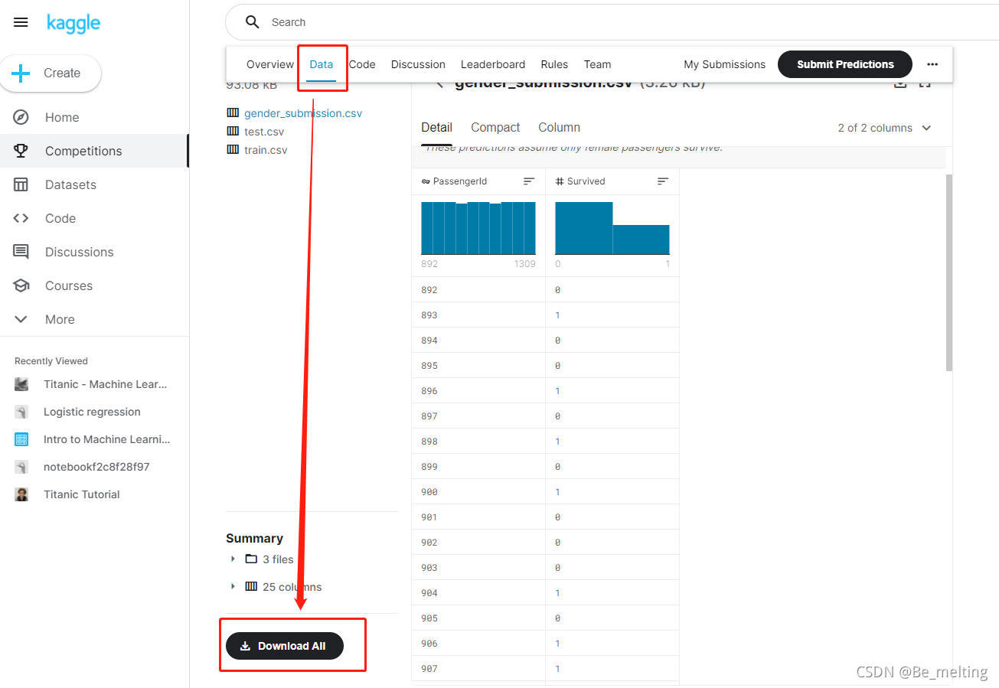The width and height of the screenshot is (999, 688).
Task: Click the Kaggle logo
Action: coord(73,22)
